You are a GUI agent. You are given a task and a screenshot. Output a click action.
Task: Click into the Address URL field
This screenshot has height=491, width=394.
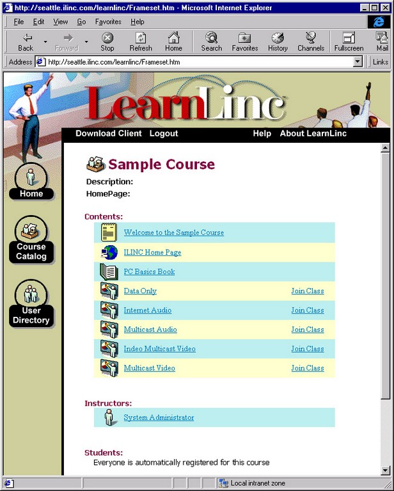pyautogui.click(x=200, y=61)
